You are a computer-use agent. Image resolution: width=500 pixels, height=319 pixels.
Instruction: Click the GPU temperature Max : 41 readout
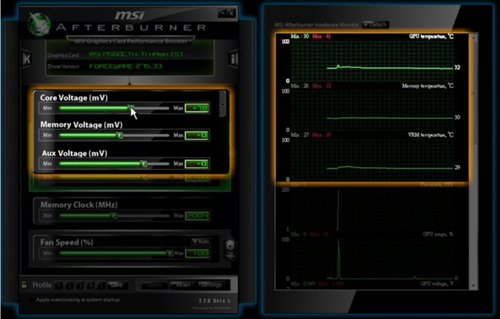(322, 36)
